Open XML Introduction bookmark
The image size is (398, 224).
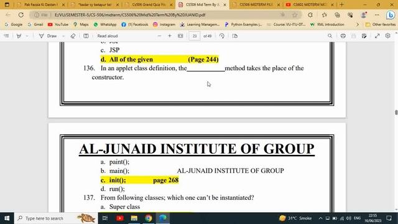[x=327, y=24]
